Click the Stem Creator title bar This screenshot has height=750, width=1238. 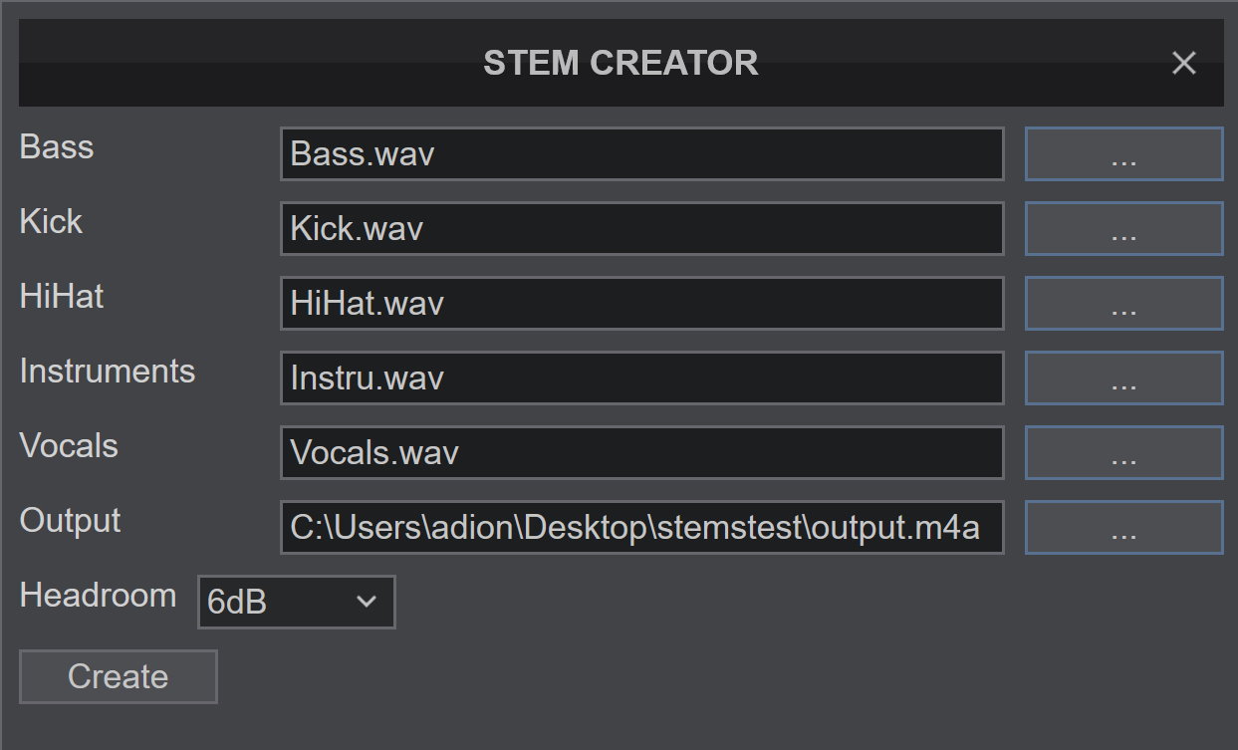619,64
